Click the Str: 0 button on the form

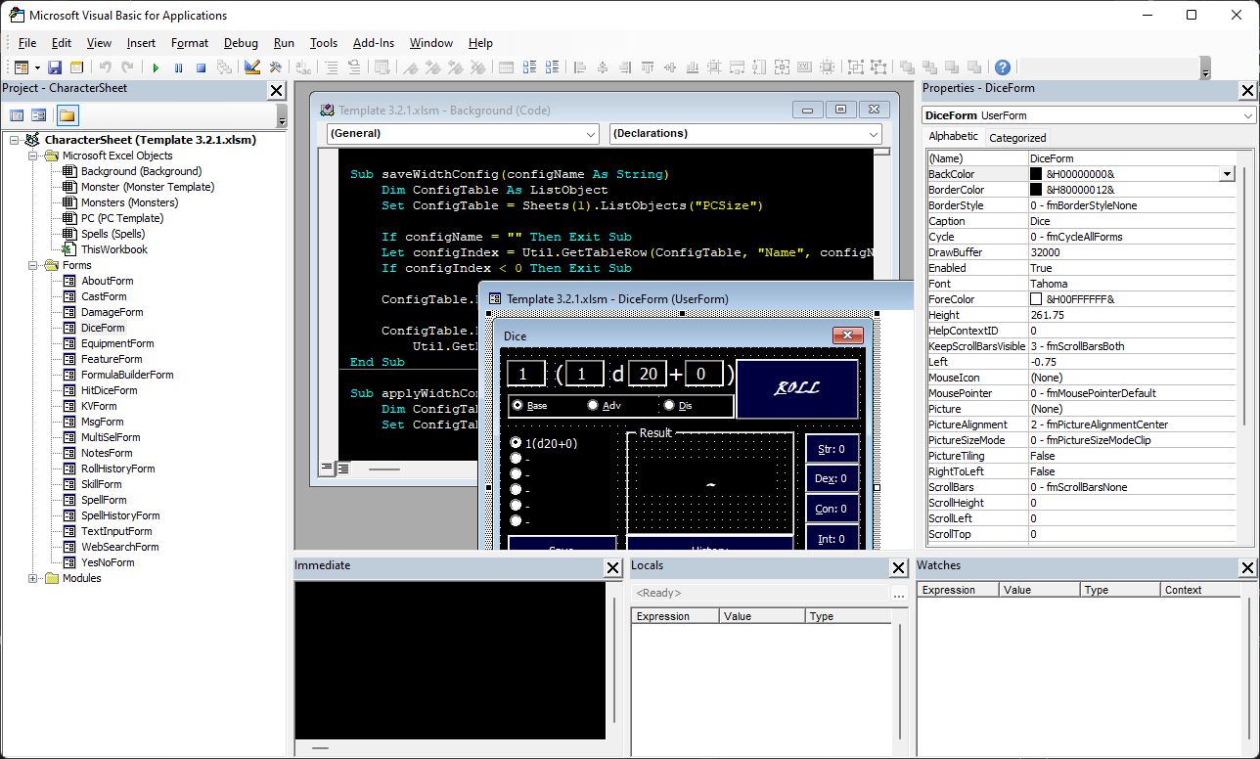point(832,450)
